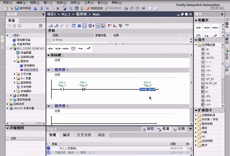
Task: Expand the Date and time folder
Action: 196,115
